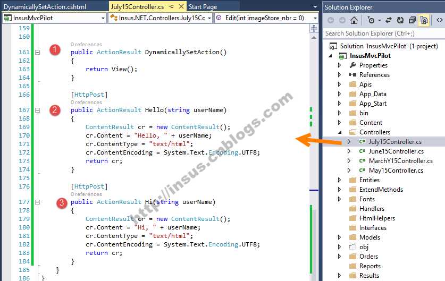The image size is (445, 281).
Task: Click the InsusMvcPilot project icon
Action: pyautogui.click(x=342, y=56)
